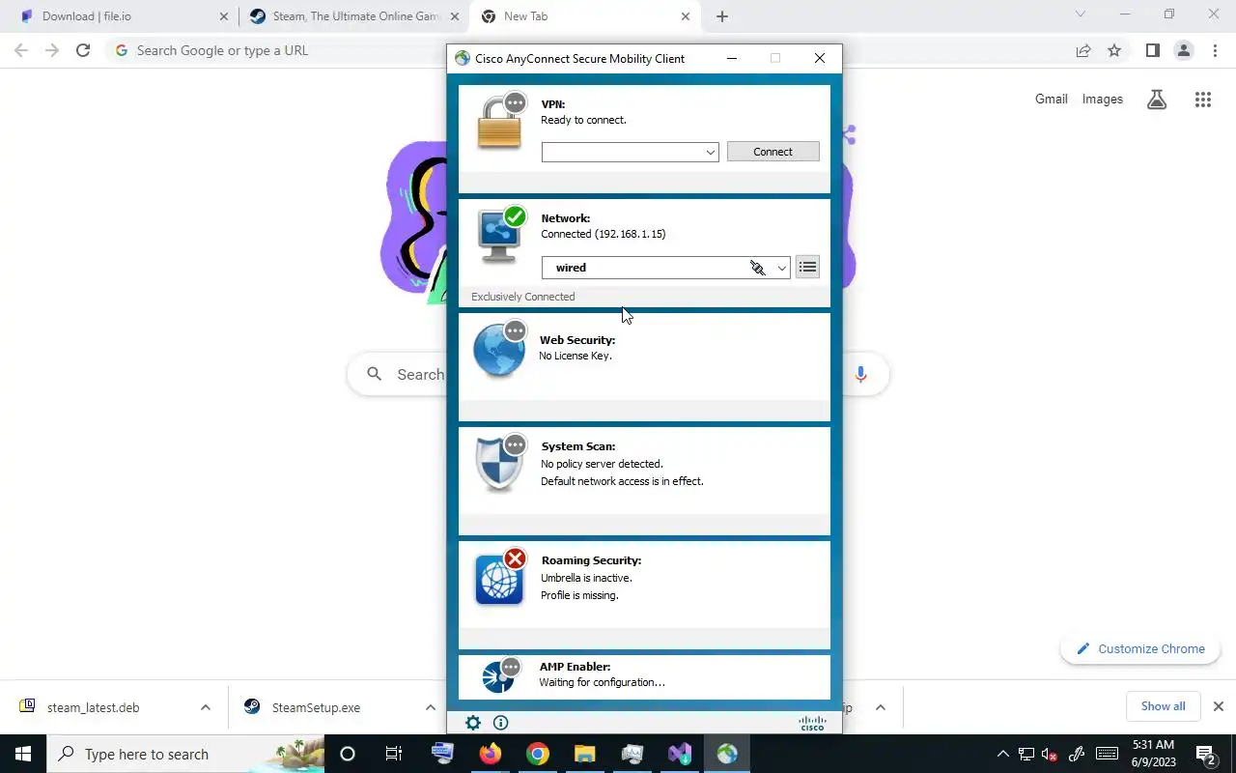The image size is (1236, 773).
Task: Open Cortana circle on taskbar
Action: click(x=348, y=754)
